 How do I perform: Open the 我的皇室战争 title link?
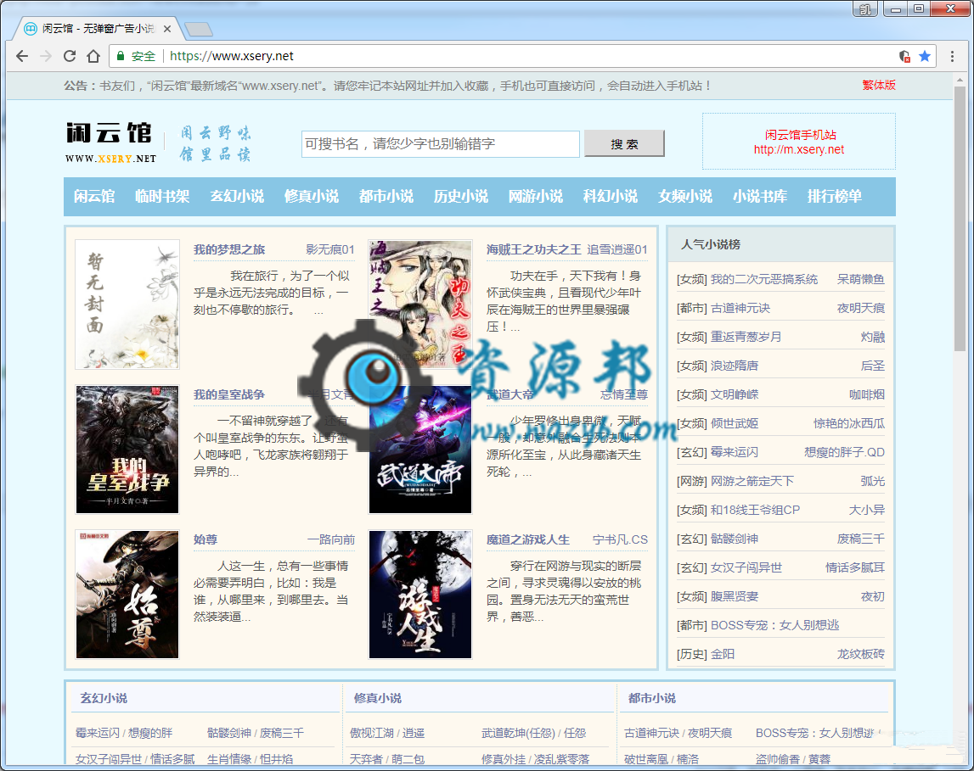pyautogui.click(x=229, y=394)
